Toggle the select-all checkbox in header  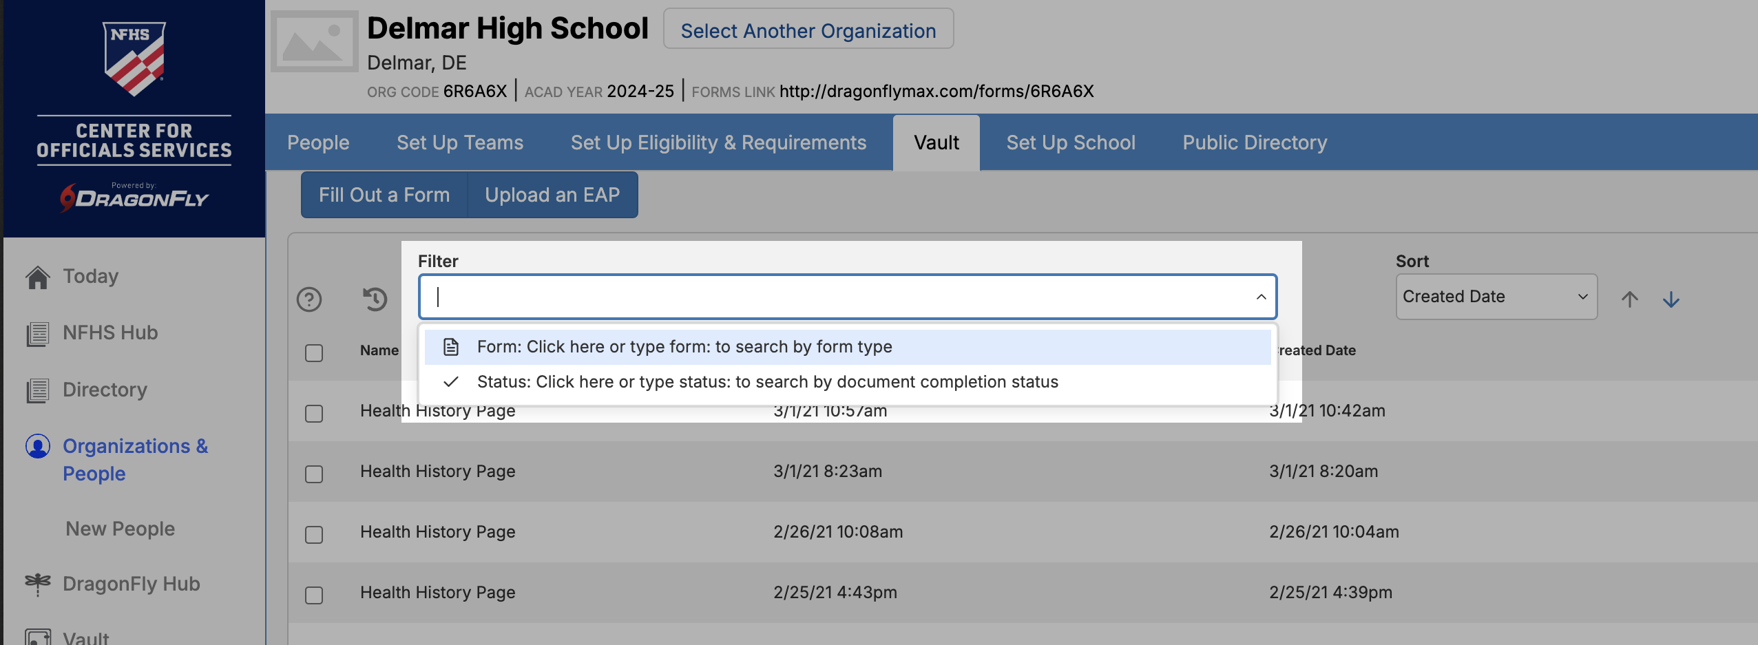pyautogui.click(x=314, y=353)
